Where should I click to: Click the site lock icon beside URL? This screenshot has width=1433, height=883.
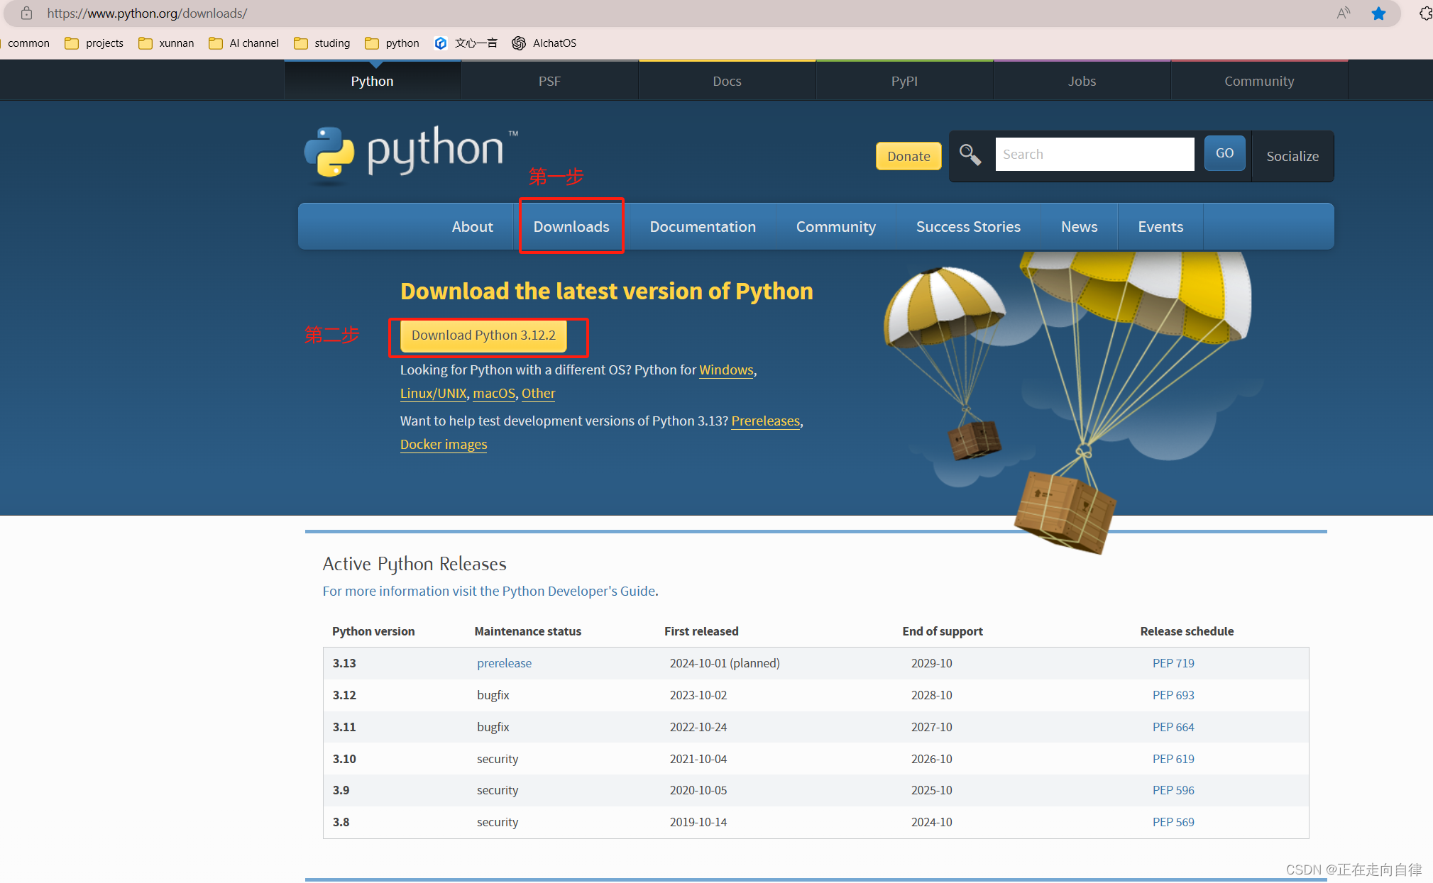[26, 13]
